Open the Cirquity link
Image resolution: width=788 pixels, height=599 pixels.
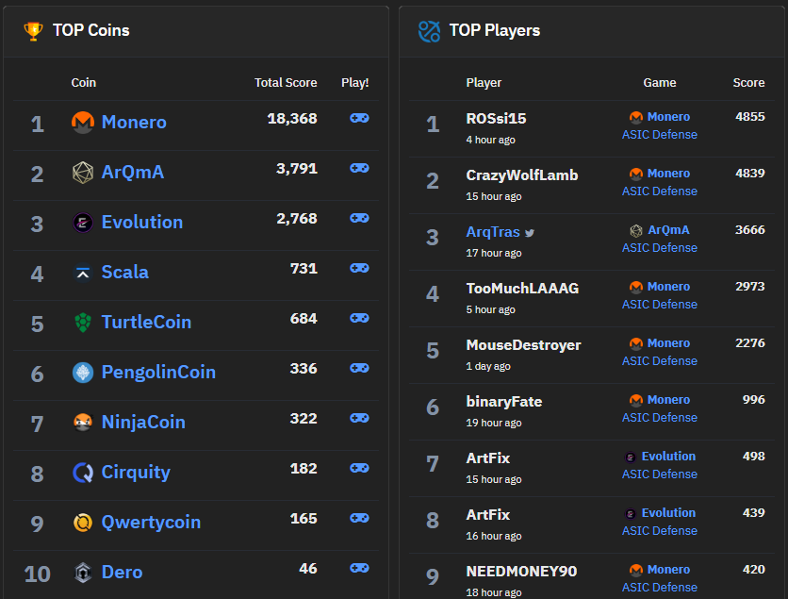pyautogui.click(x=136, y=473)
